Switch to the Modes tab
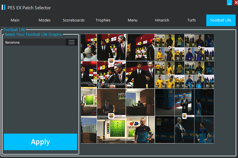The image size is (238, 158). point(45,20)
